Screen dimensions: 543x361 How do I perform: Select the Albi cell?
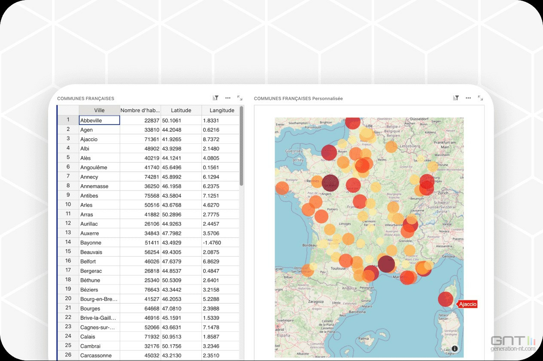pos(99,149)
